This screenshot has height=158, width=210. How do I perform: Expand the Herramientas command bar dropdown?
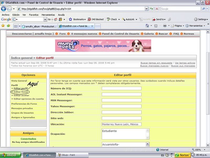pos(204,26)
